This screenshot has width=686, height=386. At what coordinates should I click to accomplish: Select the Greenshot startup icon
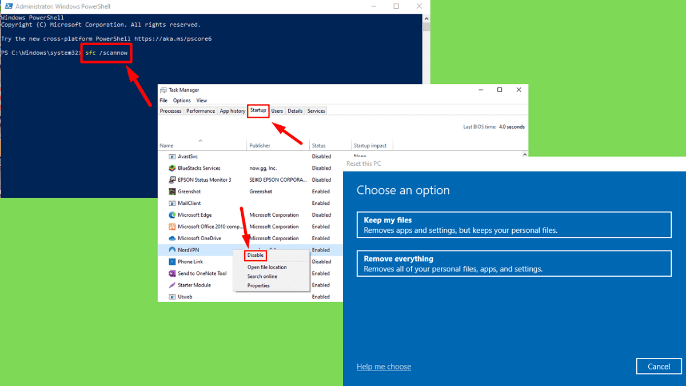click(x=172, y=192)
